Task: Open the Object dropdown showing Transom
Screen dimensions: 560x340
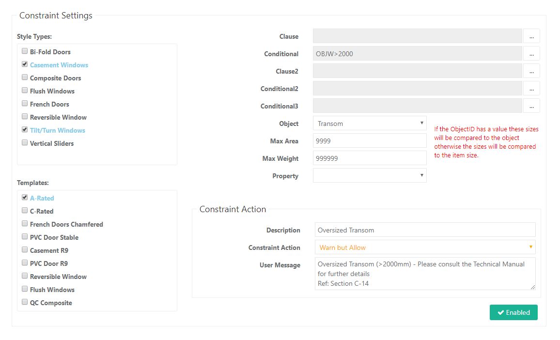Action: point(370,124)
